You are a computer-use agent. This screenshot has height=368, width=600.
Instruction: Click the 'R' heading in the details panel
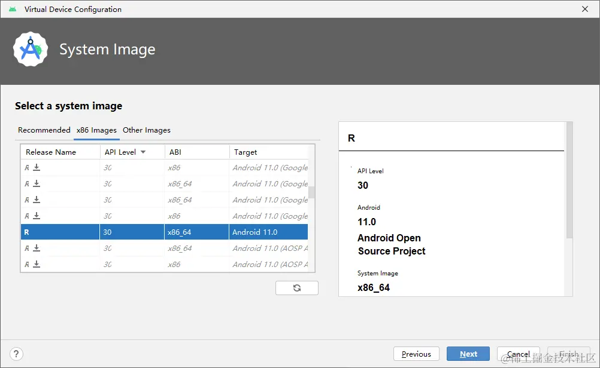point(351,138)
